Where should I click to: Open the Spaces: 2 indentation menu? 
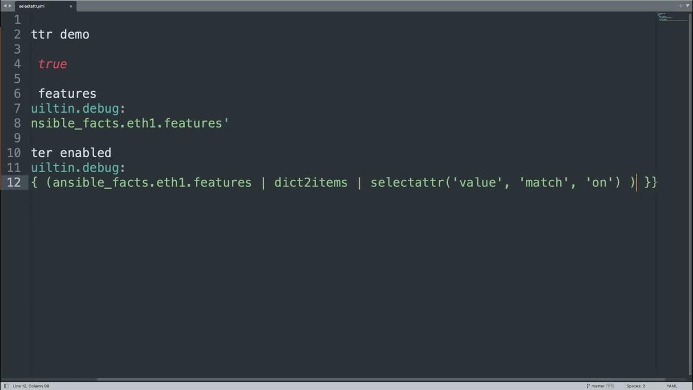pyautogui.click(x=636, y=386)
